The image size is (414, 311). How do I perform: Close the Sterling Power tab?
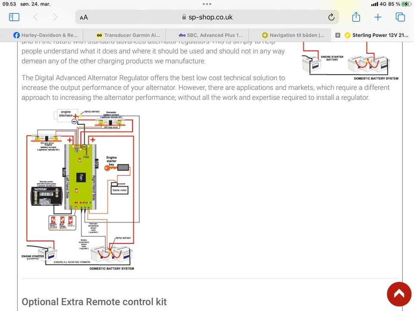coord(338,35)
